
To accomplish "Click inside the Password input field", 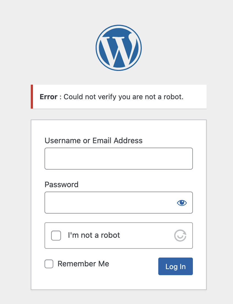I will click(110, 203).
